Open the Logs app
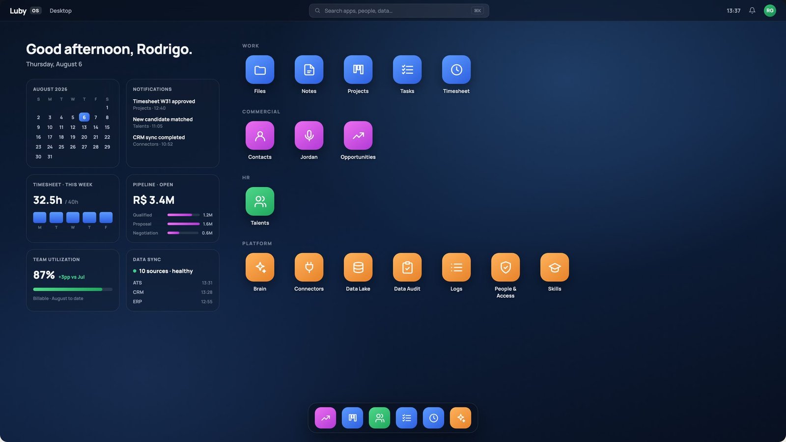The height and width of the screenshot is (442, 786). coord(456,267)
